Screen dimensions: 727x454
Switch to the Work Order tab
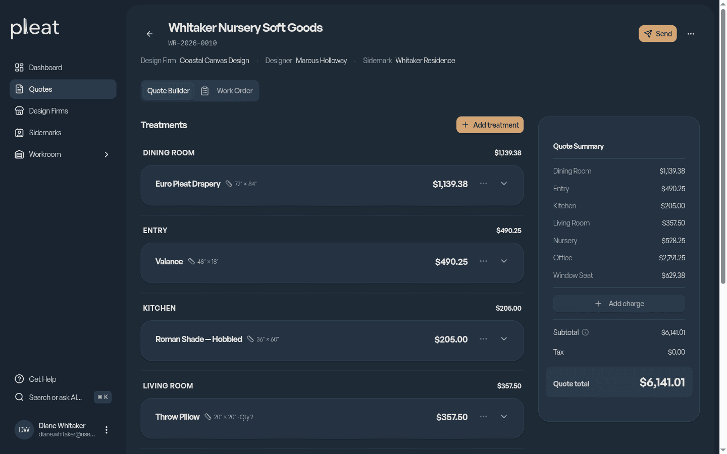tap(227, 91)
